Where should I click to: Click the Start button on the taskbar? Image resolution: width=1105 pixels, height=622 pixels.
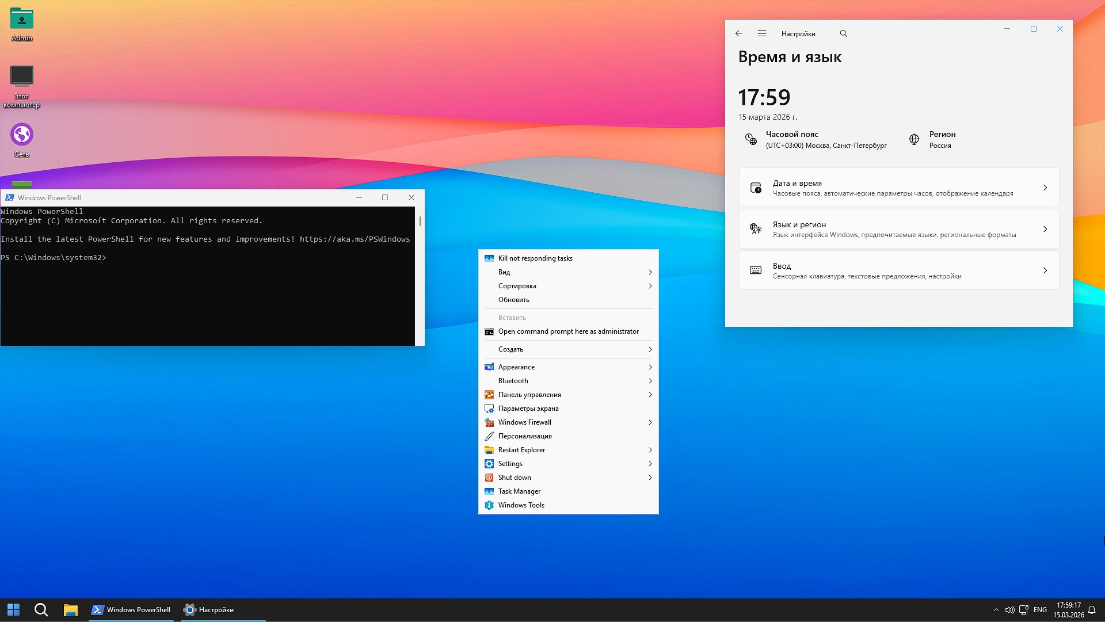[12, 609]
